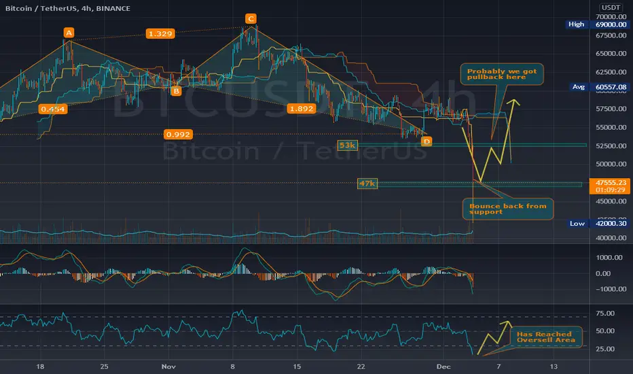Viewport: 633px width, 374px height.
Task: Click the 50000.00 price axis value
Action: coord(611,164)
